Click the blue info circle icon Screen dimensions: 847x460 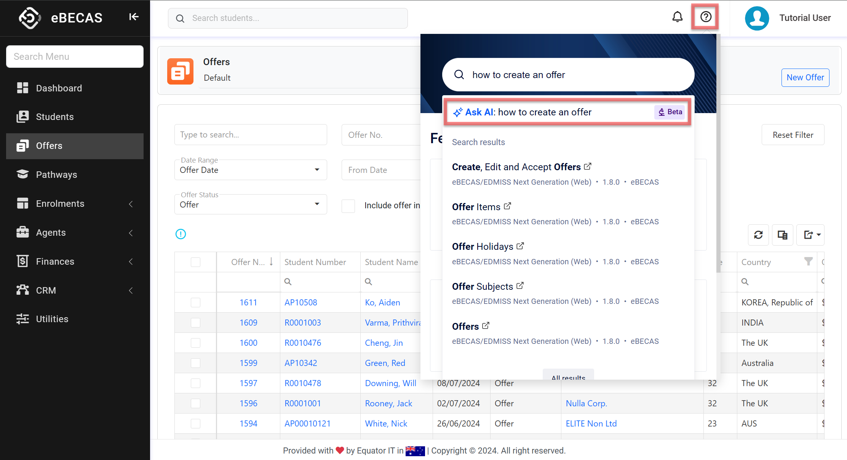tap(181, 234)
